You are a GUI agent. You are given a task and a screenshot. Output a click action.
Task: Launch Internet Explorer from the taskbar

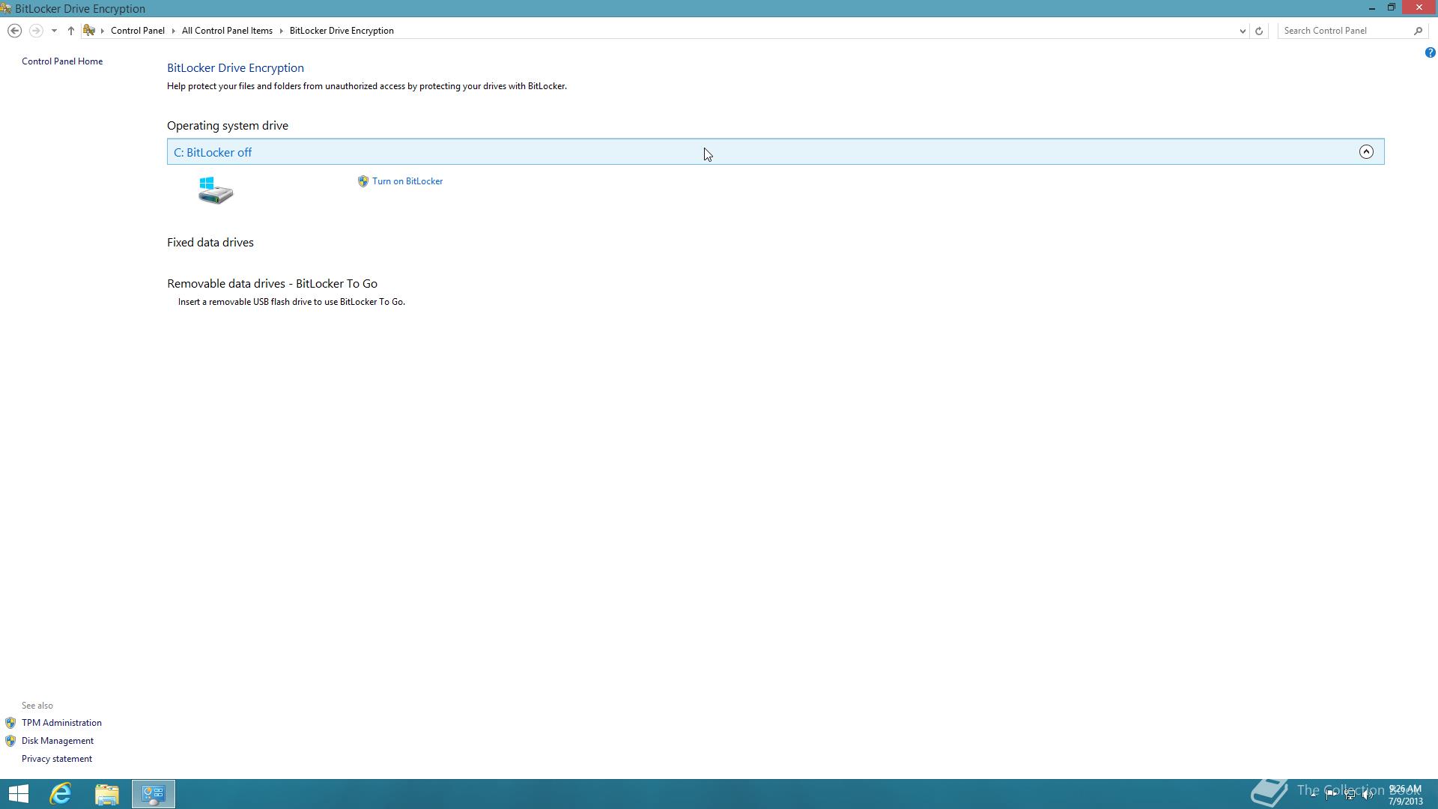click(61, 794)
